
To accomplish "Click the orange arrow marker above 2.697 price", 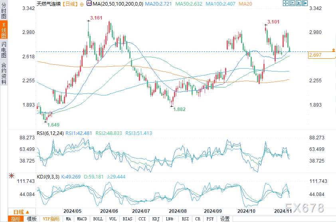I will [333, 50].
